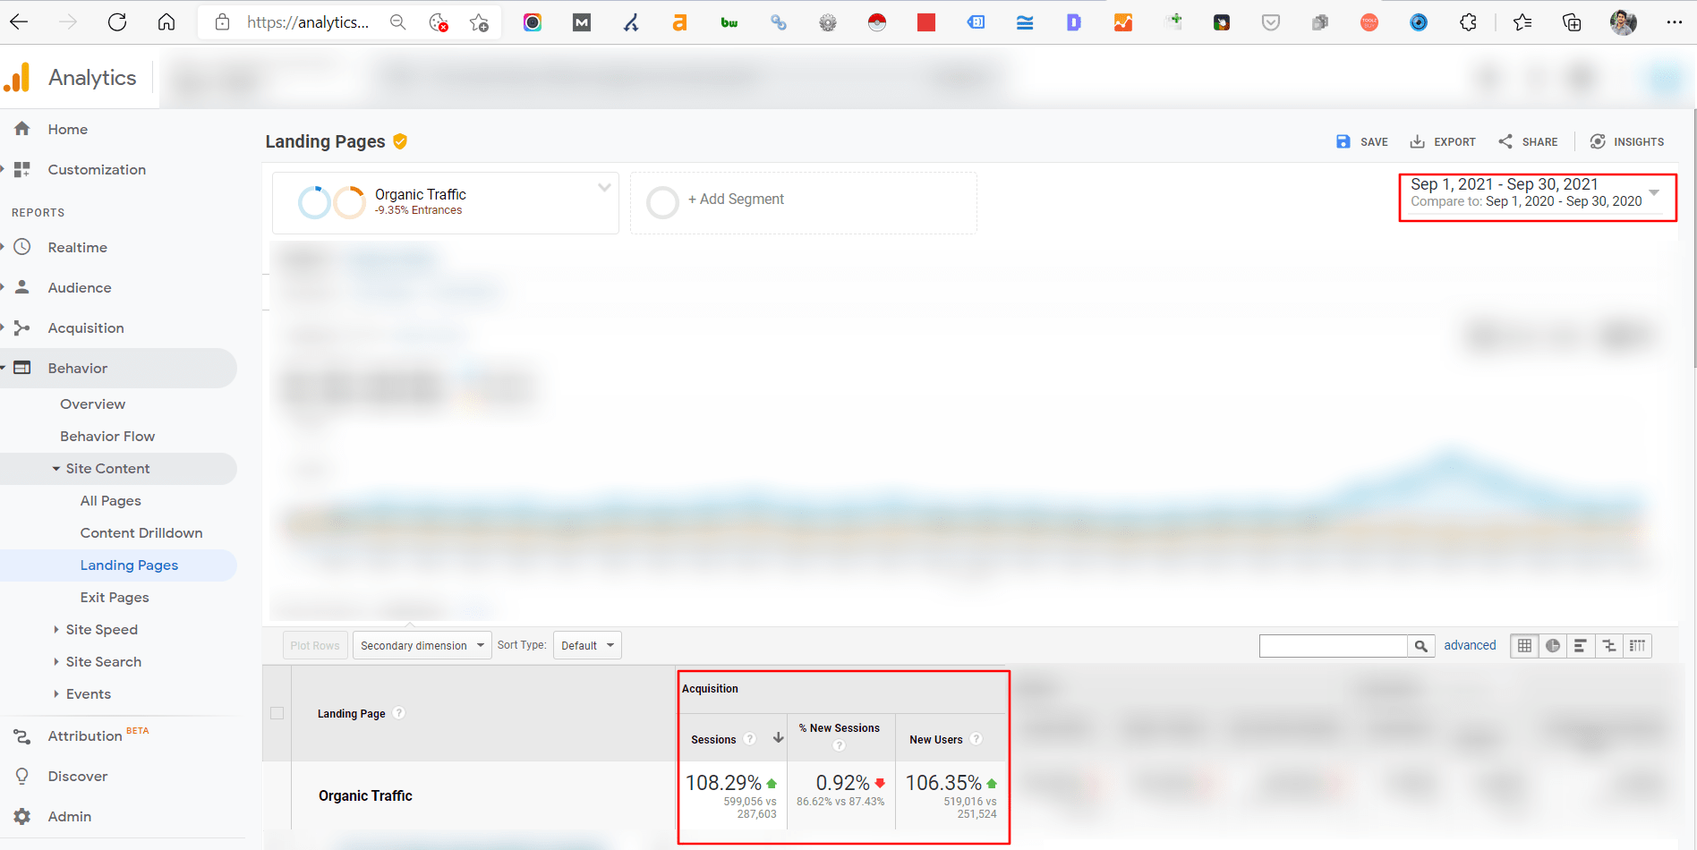Focus the table search input field

pos(1333,646)
